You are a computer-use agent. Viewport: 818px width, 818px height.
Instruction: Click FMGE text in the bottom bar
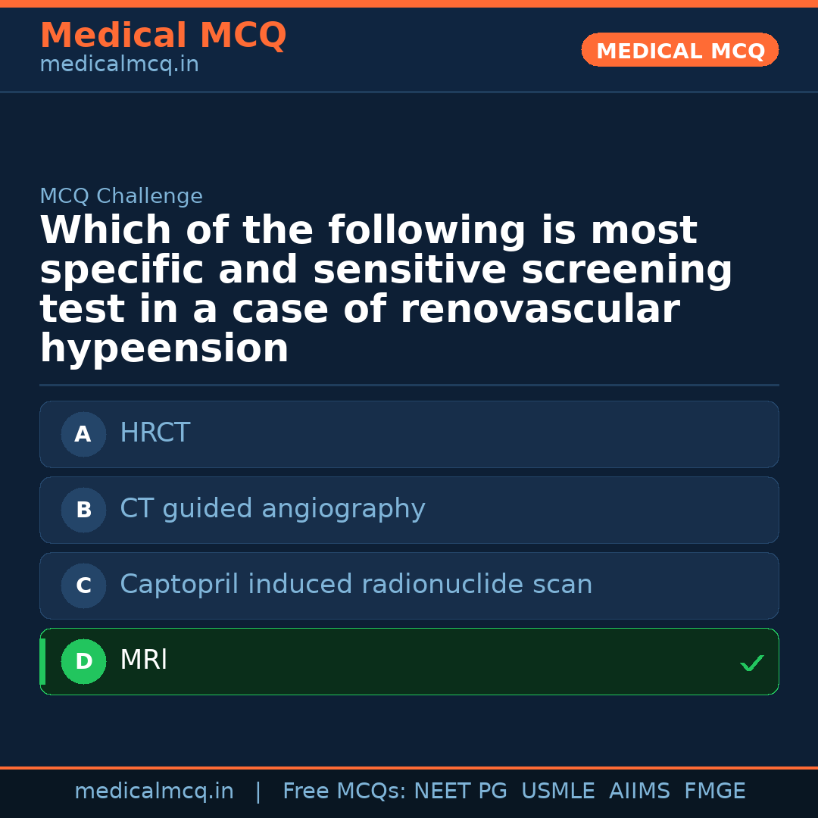coord(714,791)
